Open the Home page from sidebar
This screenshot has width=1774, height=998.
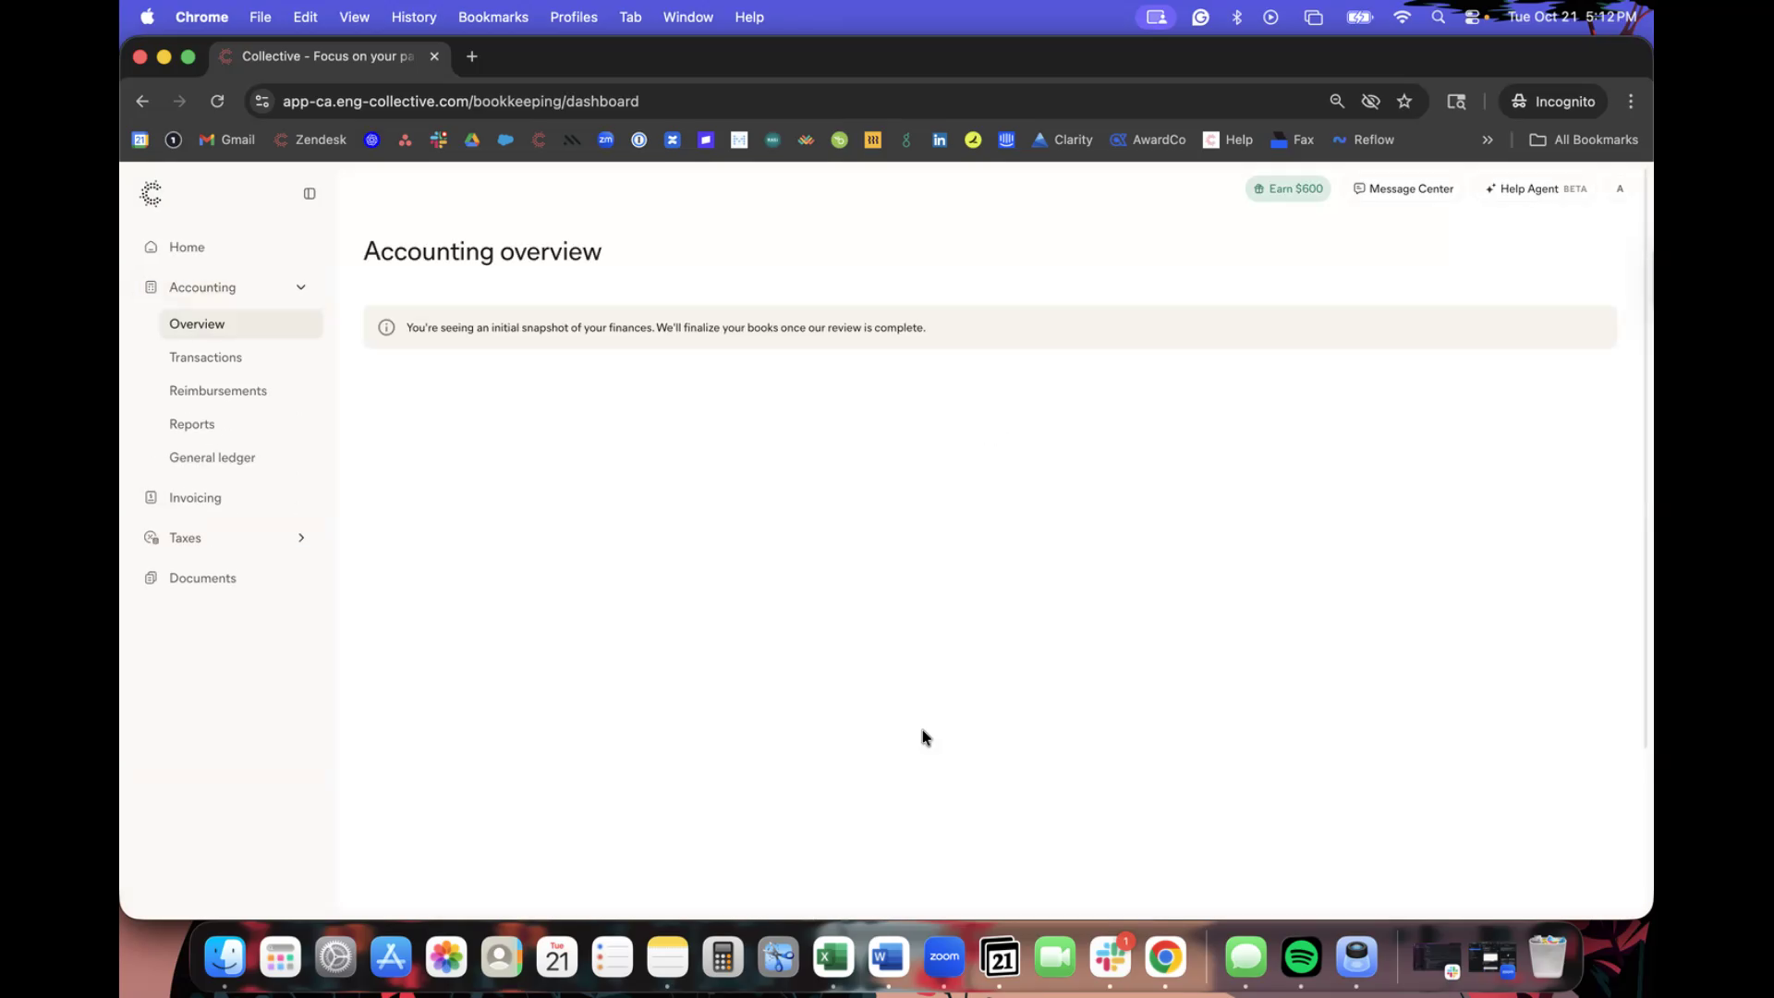187,248
